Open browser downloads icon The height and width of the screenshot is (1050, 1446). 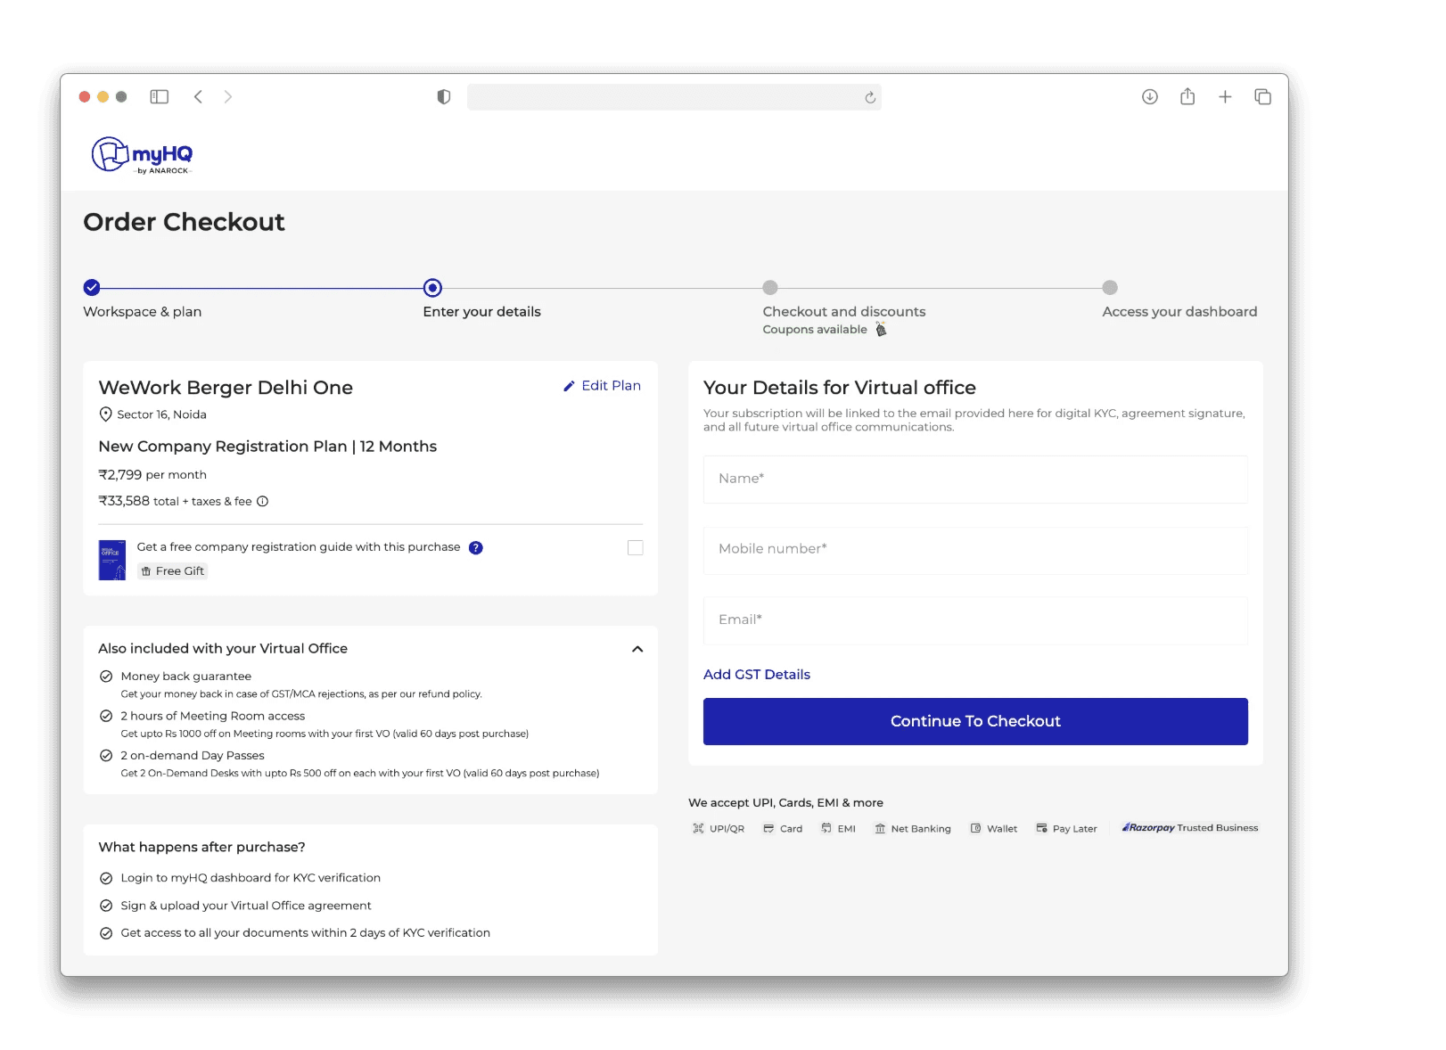coord(1150,96)
